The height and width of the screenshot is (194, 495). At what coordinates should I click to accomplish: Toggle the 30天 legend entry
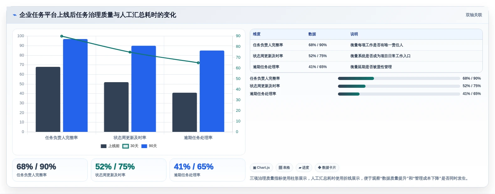pyautogui.click(x=130, y=146)
